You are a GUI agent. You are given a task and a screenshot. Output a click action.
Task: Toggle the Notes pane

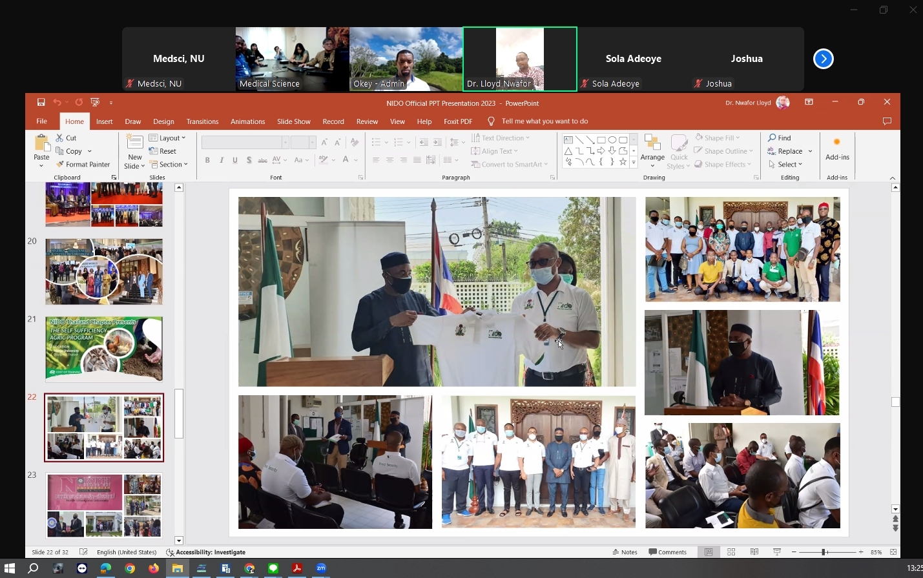[625, 552]
